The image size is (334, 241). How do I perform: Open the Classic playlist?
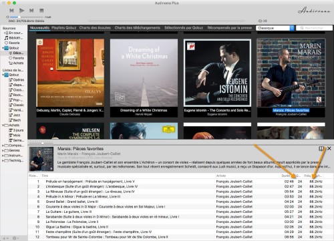pyautogui.click(x=17, y=105)
